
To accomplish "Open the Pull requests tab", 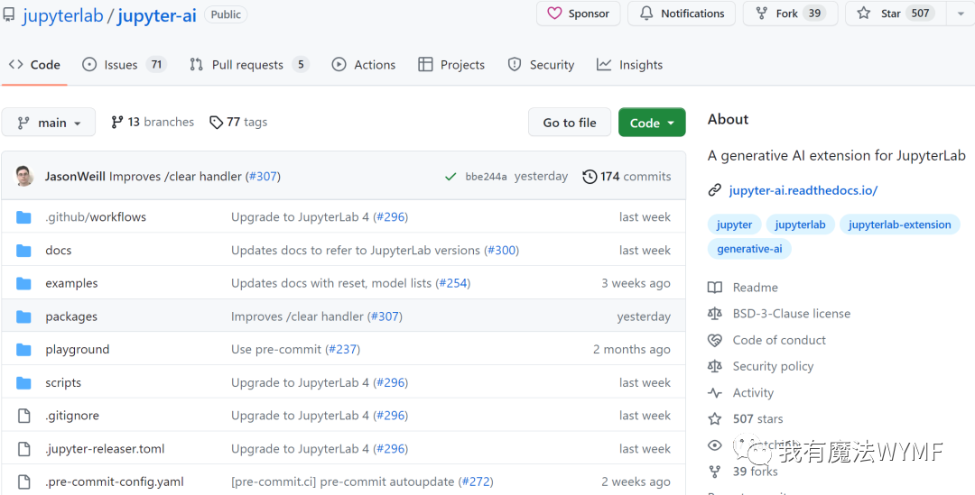I will click(x=249, y=65).
